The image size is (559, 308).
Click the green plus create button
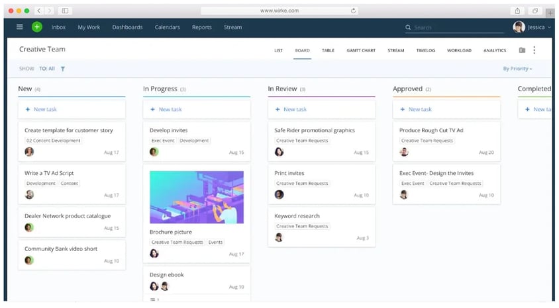pyautogui.click(x=36, y=27)
